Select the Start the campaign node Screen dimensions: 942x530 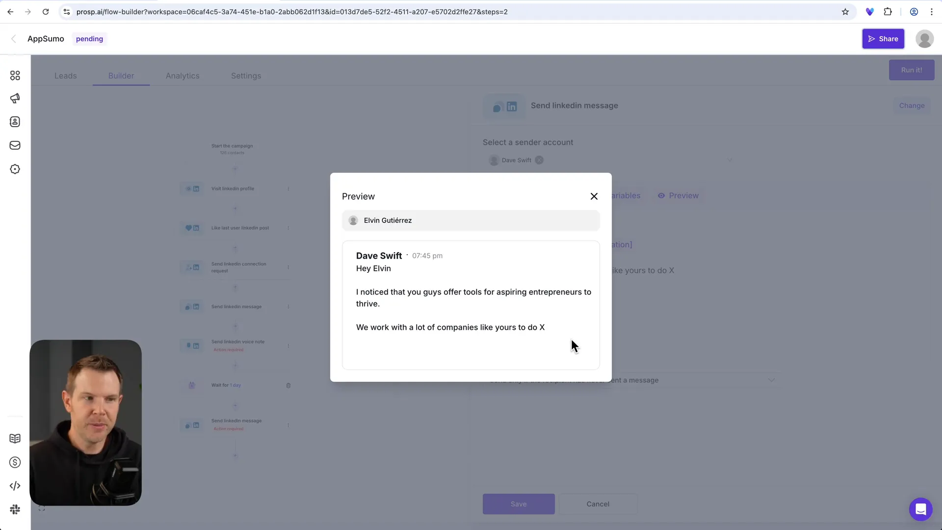point(232,149)
